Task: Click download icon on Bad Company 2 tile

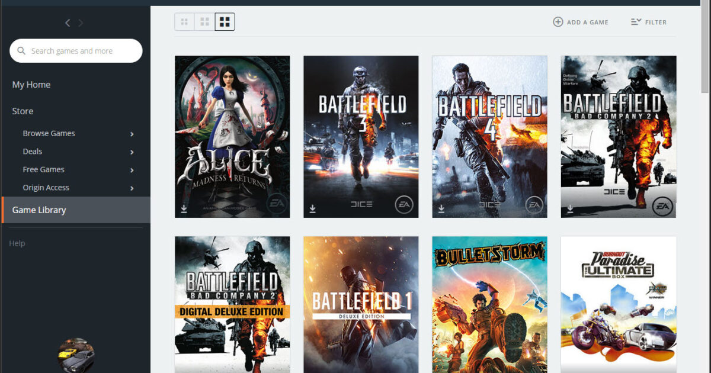Action: click(x=570, y=208)
